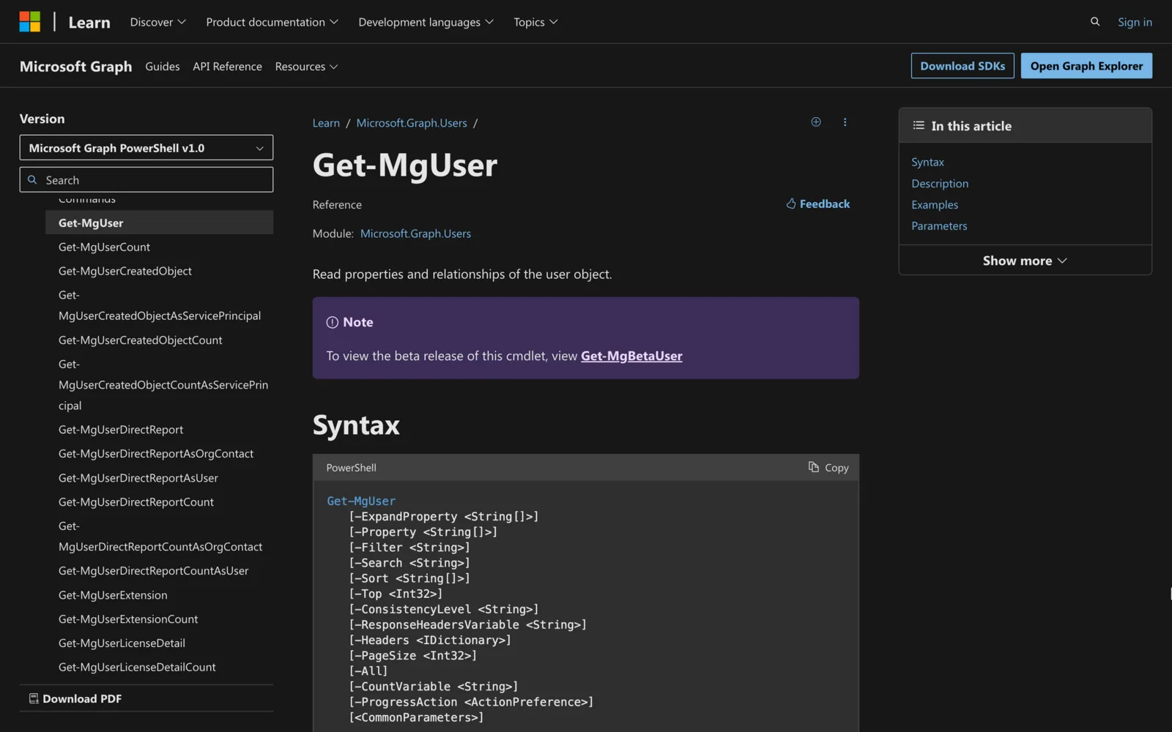Click the Get-MgUser command name in code
1172x732 pixels.
(361, 501)
